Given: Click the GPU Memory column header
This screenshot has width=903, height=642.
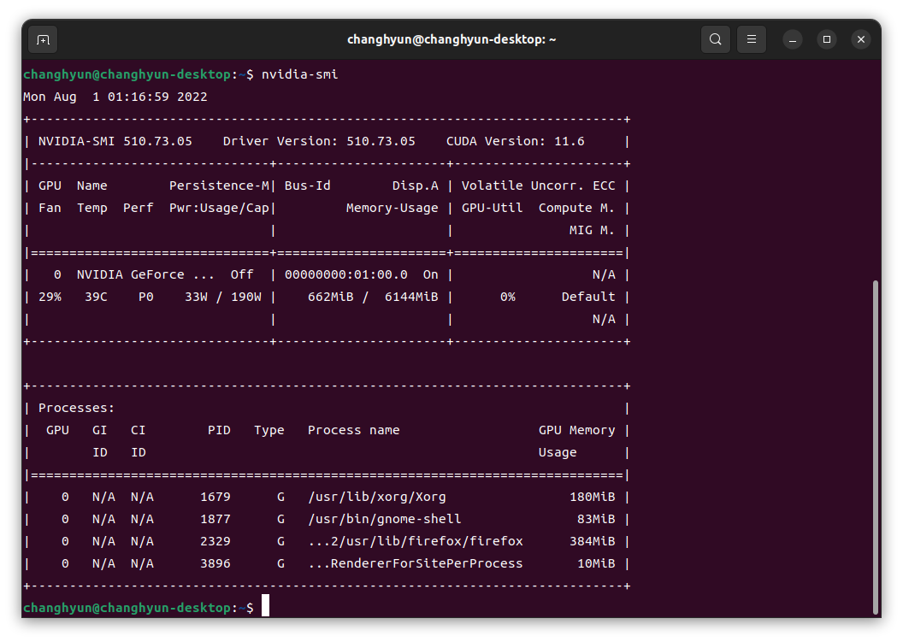Looking at the screenshot, I should point(576,430).
